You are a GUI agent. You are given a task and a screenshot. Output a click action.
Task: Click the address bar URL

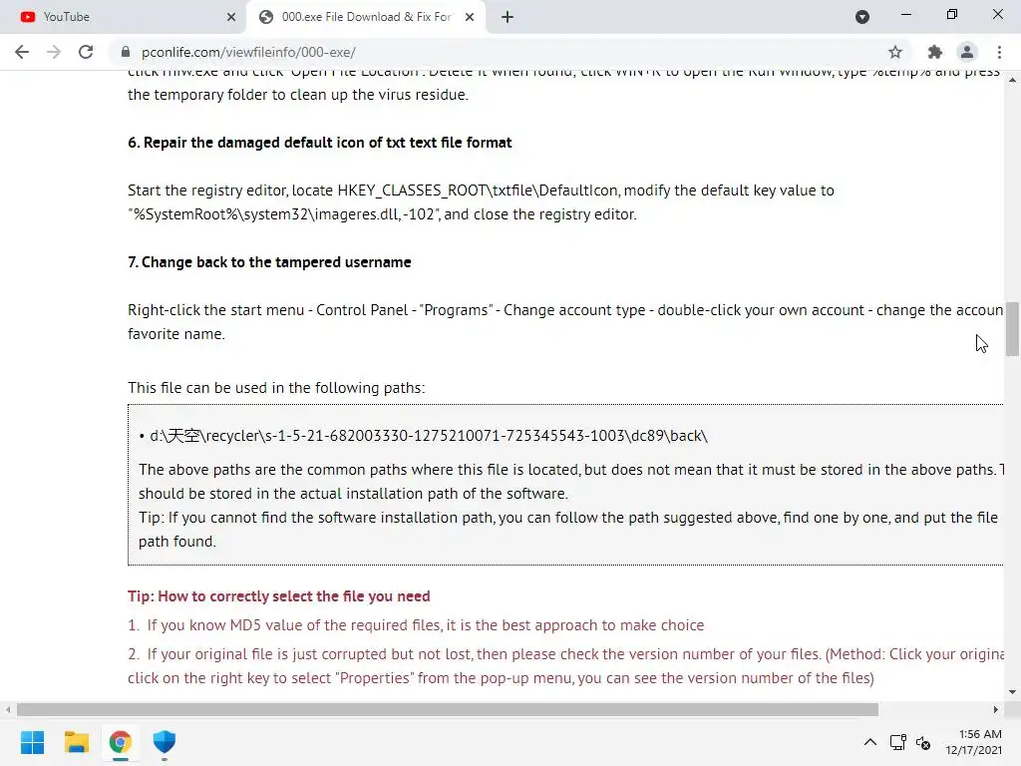point(248,52)
